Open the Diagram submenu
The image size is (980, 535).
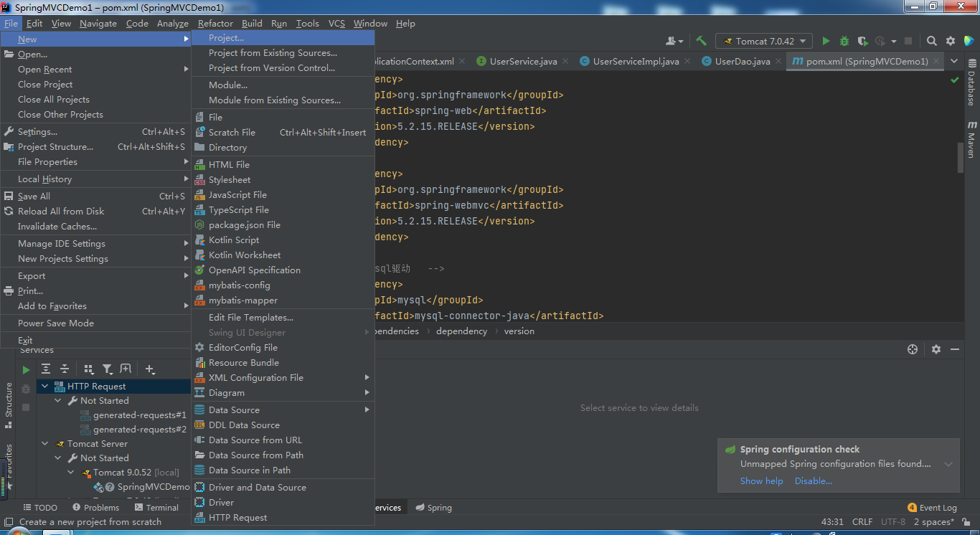(x=283, y=392)
